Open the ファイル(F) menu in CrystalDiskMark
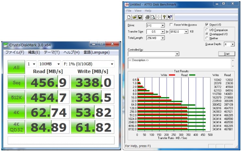The width and height of the screenshot is (241, 152). [15, 52]
